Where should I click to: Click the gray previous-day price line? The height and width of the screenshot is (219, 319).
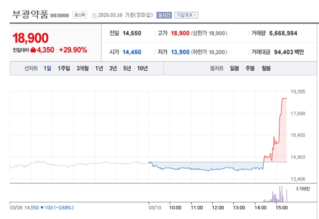click(79, 164)
